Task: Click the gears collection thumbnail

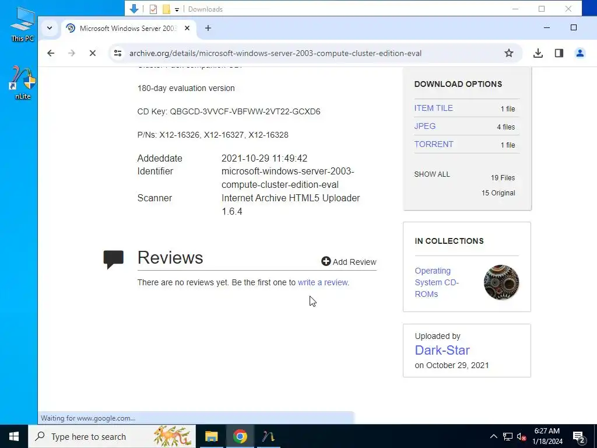Action: click(x=501, y=282)
